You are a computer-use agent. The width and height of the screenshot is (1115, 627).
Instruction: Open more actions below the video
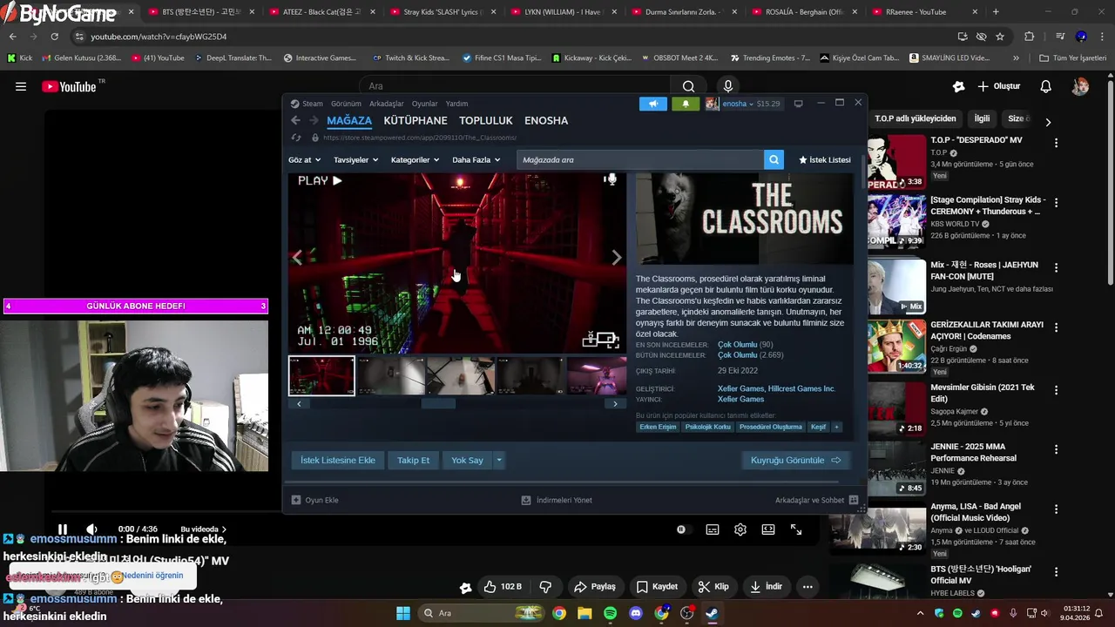[x=808, y=587]
